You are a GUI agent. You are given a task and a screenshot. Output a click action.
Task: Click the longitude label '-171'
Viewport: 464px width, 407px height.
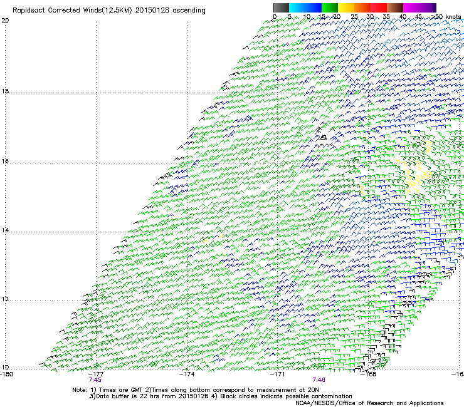pos(277,374)
